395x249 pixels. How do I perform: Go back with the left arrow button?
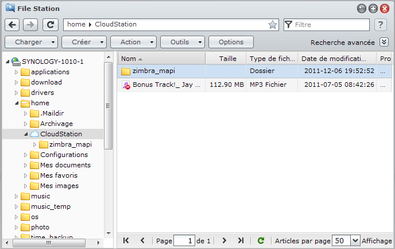pos(12,25)
